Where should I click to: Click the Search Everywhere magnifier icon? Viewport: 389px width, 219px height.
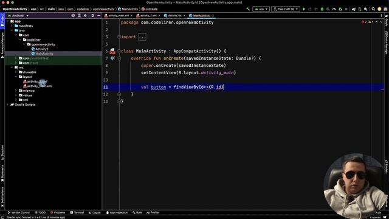pyautogui.click(x=373, y=9)
